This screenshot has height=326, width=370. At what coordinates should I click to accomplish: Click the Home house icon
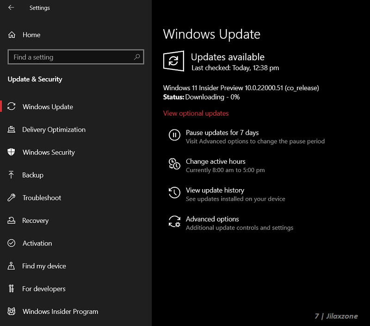point(12,35)
